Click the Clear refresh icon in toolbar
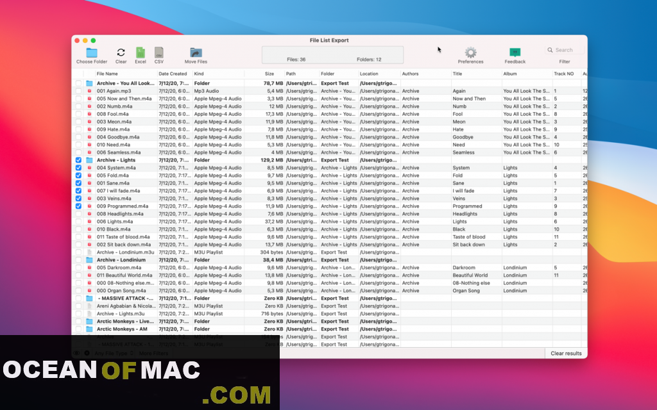Screen dimensions: 657x410 121,53
